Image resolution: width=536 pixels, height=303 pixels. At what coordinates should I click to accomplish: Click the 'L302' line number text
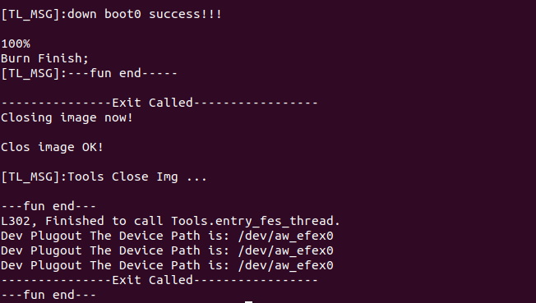click(16, 222)
